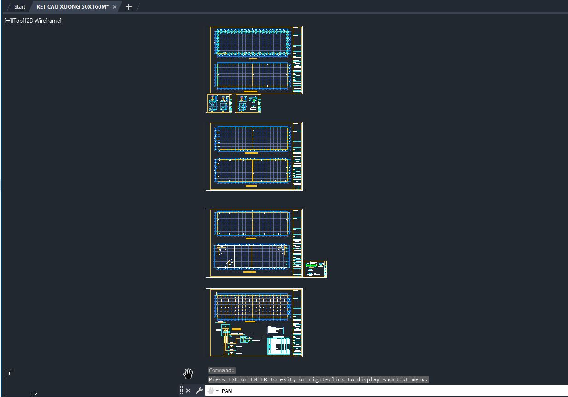
Task: Switch to the Start tab
Action: tap(19, 7)
